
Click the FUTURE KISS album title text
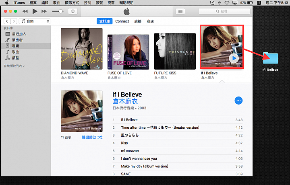165,73
